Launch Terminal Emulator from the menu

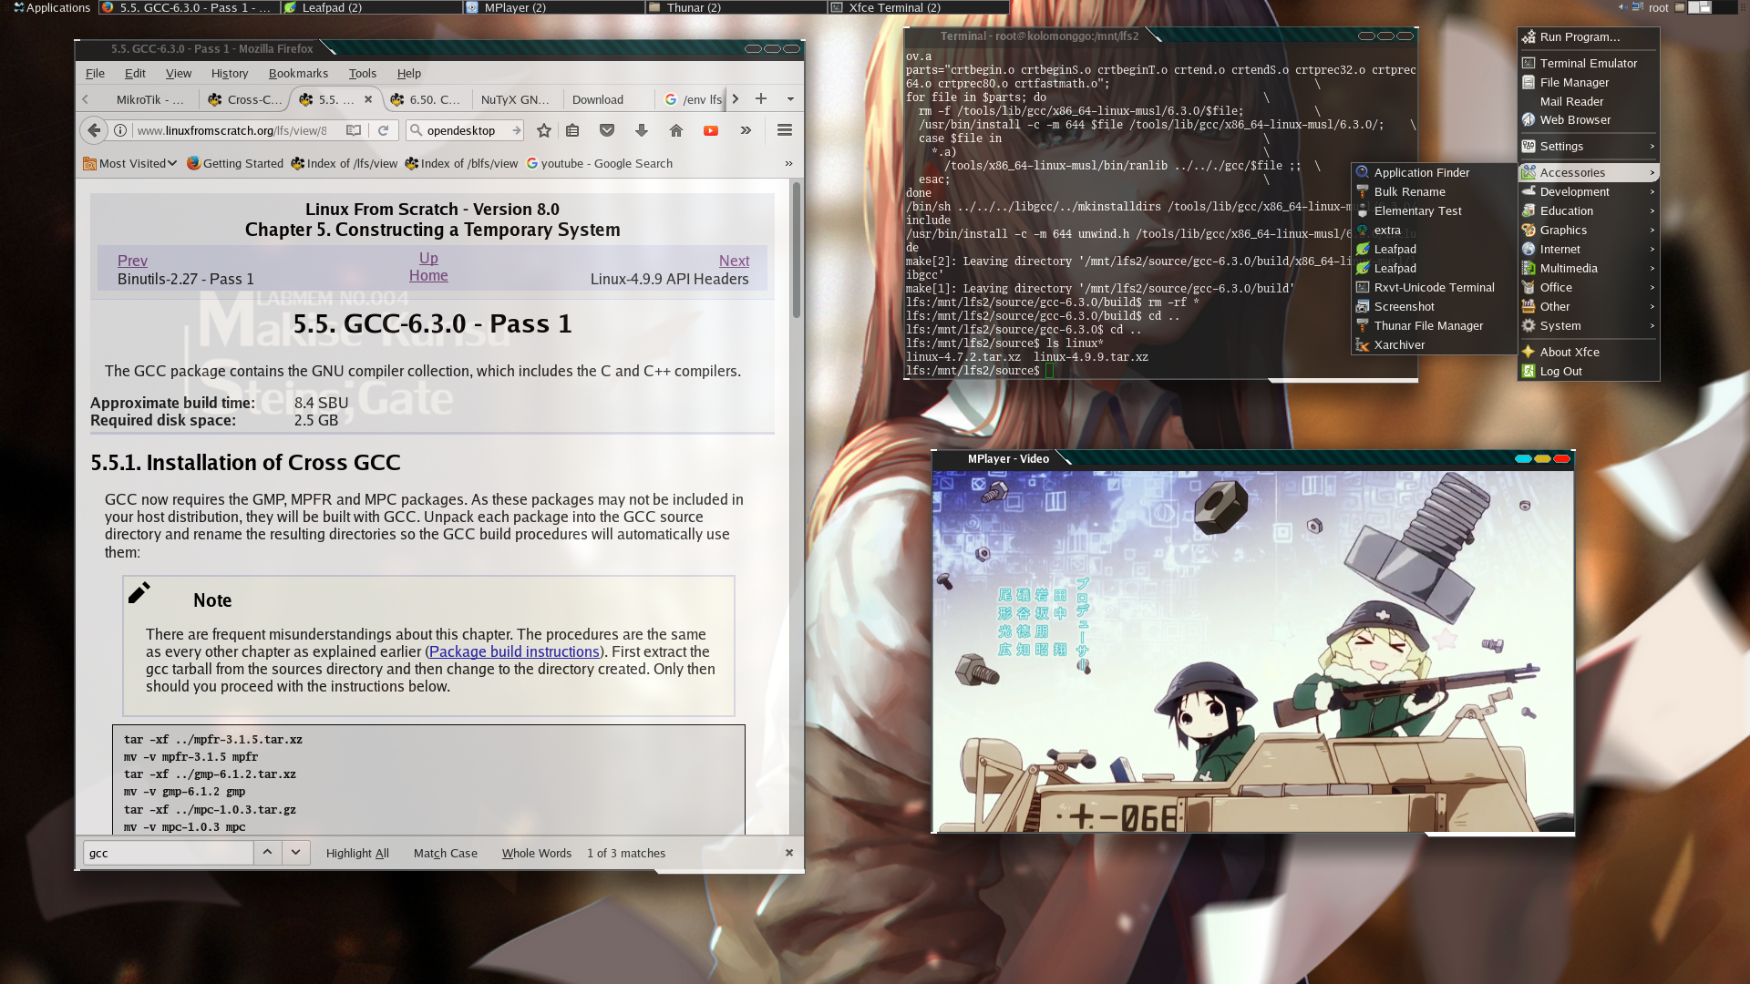1588,63
